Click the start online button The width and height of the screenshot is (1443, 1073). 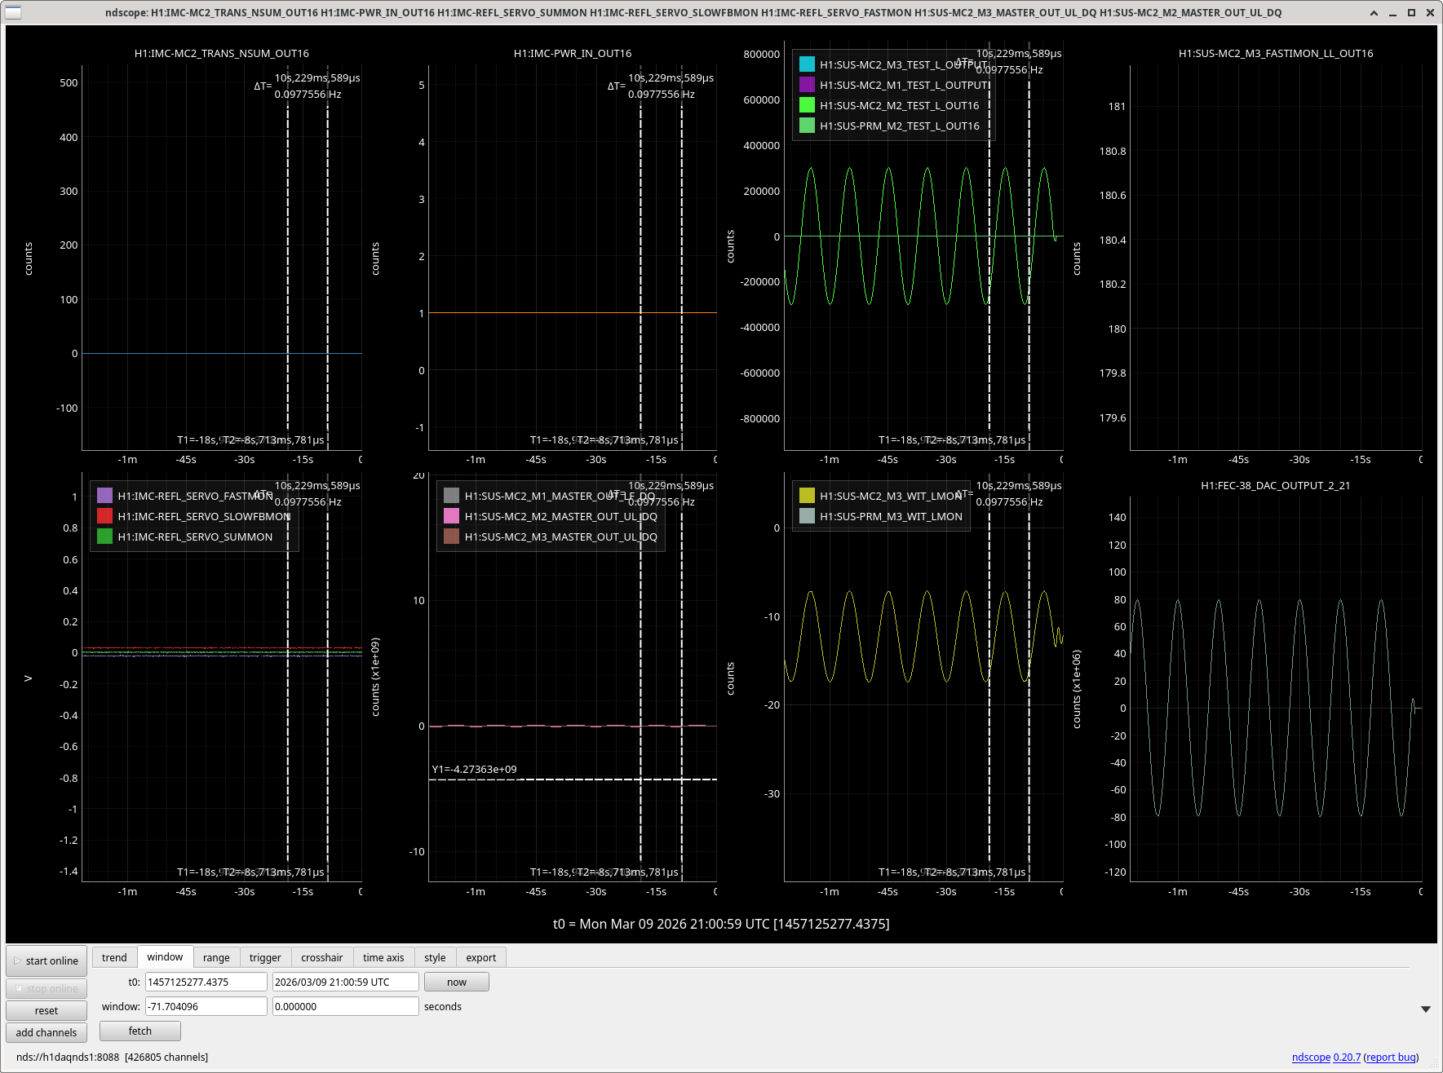coord(46,960)
